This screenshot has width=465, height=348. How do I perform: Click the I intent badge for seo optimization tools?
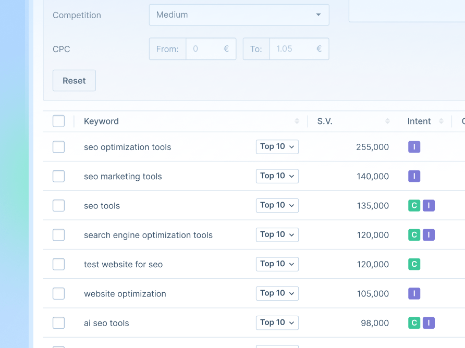pos(414,147)
